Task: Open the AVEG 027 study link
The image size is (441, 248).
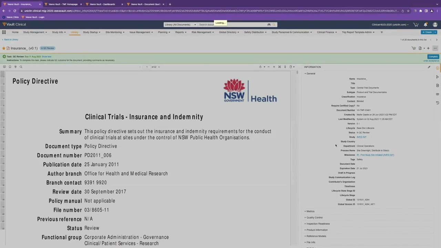Action: click(x=361, y=137)
